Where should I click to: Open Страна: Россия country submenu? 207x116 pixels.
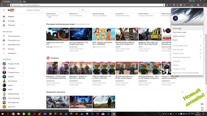pyautogui.click(x=187, y=53)
